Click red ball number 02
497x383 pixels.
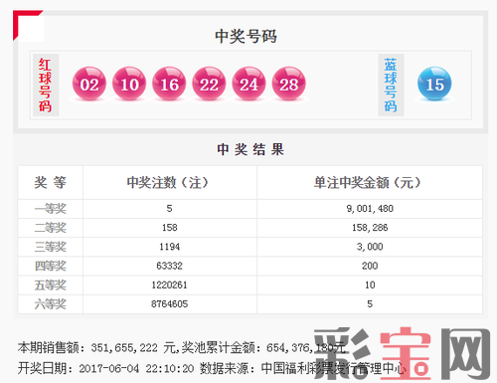tap(89, 84)
